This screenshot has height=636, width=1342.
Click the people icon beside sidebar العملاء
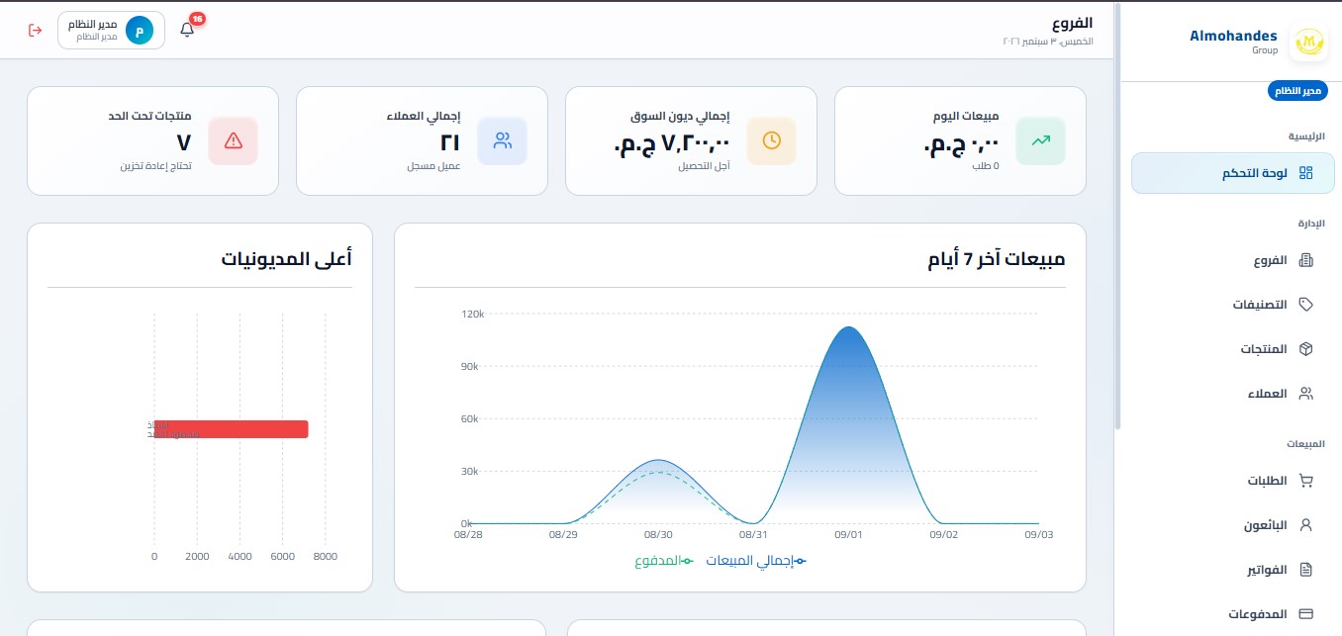[x=1305, y=393]
